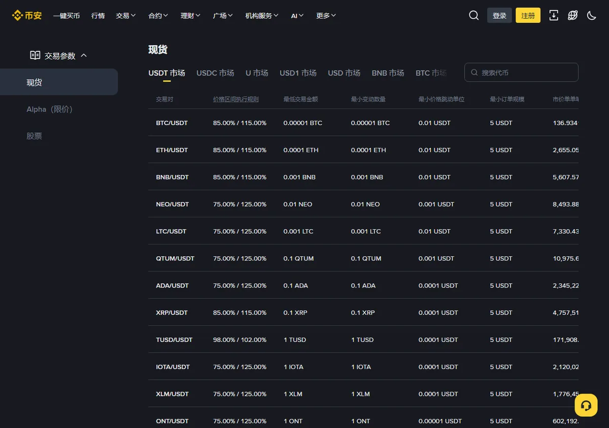Expand the 交易 dropdown menu
Screen dimensions: 609x428
[x=126, y=15]
